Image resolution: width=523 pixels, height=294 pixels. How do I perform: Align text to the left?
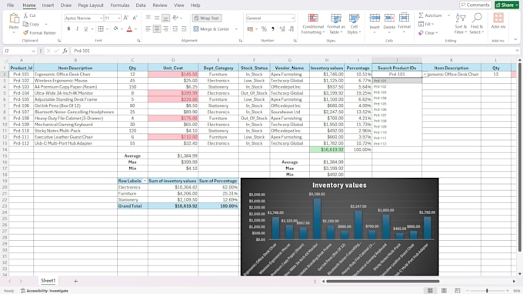coord(148,29)
